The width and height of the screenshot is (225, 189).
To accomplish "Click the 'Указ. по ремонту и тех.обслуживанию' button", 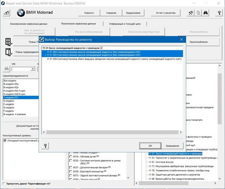I will tap(34, 32).
